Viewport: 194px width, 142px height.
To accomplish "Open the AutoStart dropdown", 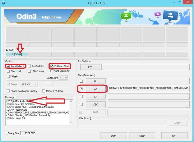I will coord(63,78).
